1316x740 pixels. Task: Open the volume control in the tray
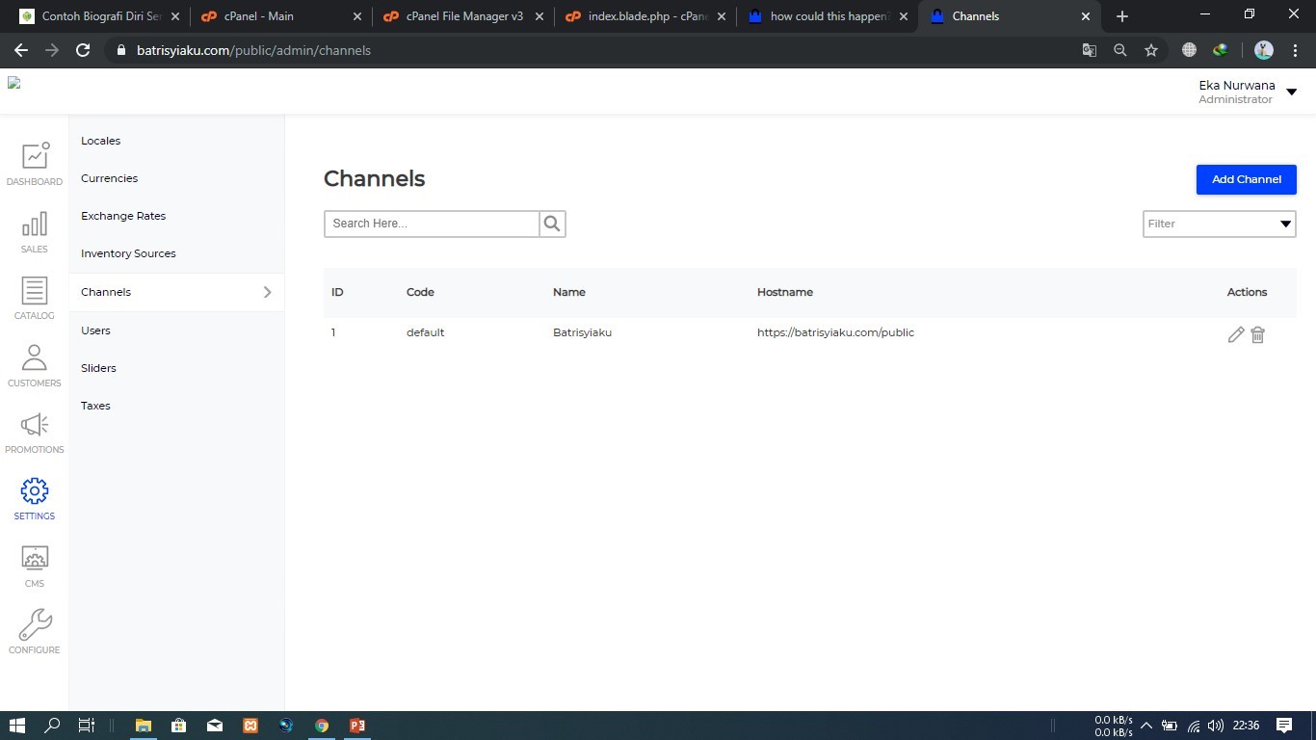(1215, 726)
